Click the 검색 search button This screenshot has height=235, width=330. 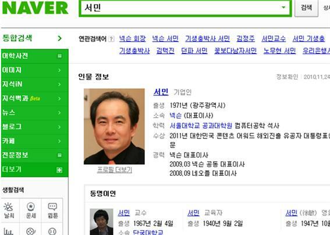(306, 8)
